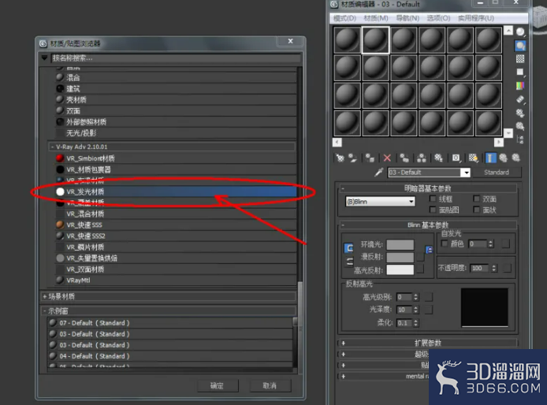Click Put Material to Scene icon
Image resolution: width=547 pixels, height=405 pixels.
tap(352, 158)
